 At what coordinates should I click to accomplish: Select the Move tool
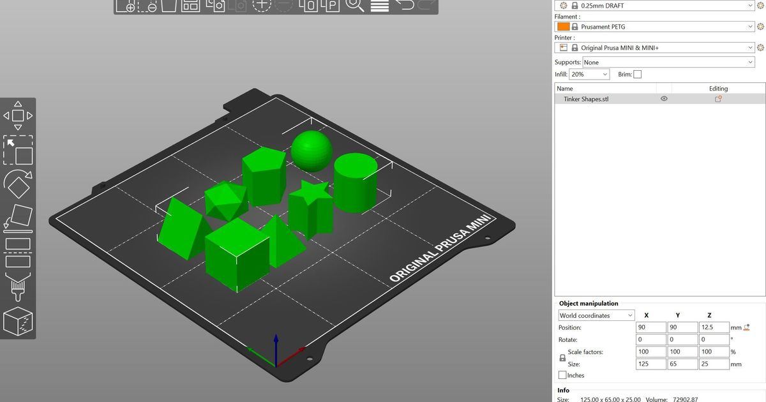tap(18, 115)
